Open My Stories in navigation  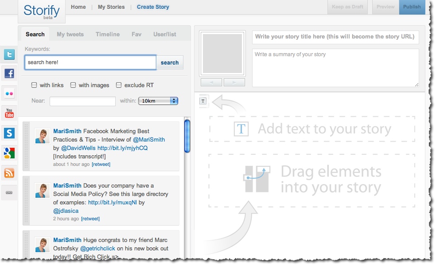pyautogui.click(x=111, y=7)
